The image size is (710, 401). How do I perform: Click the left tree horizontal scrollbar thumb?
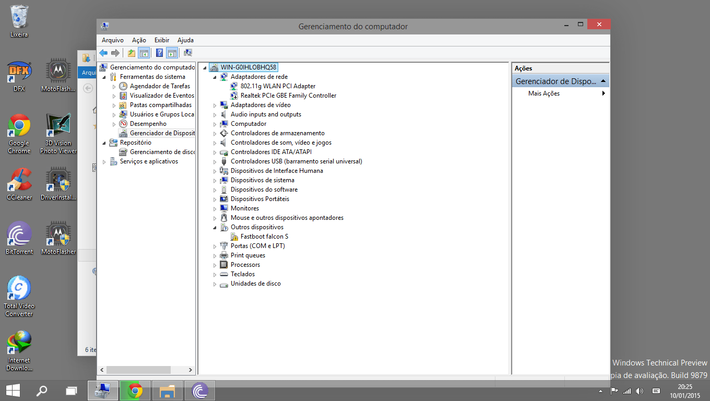(138, 370)
